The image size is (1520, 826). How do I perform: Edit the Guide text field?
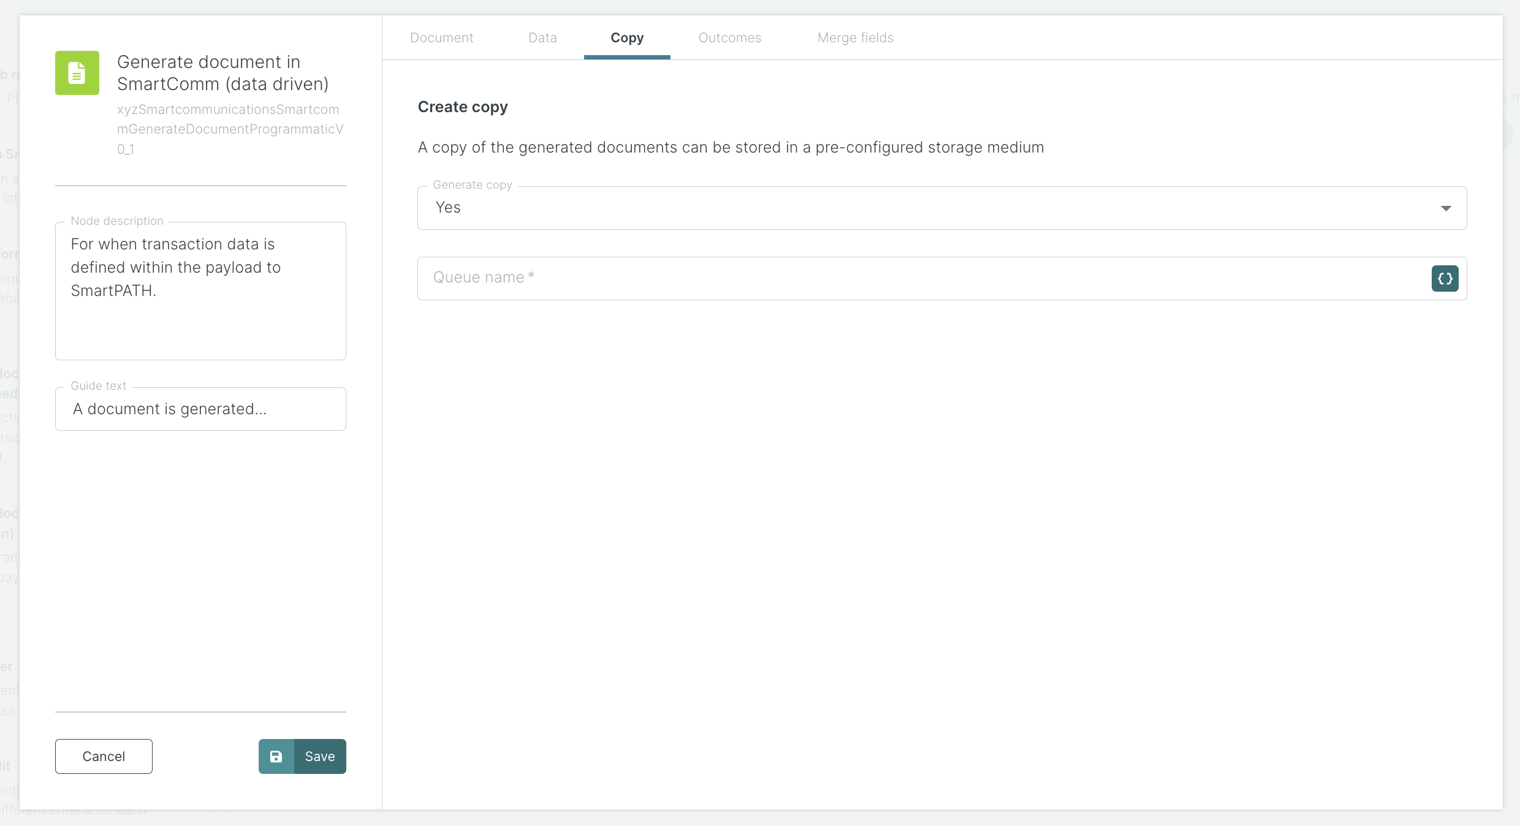pos(200,409)
